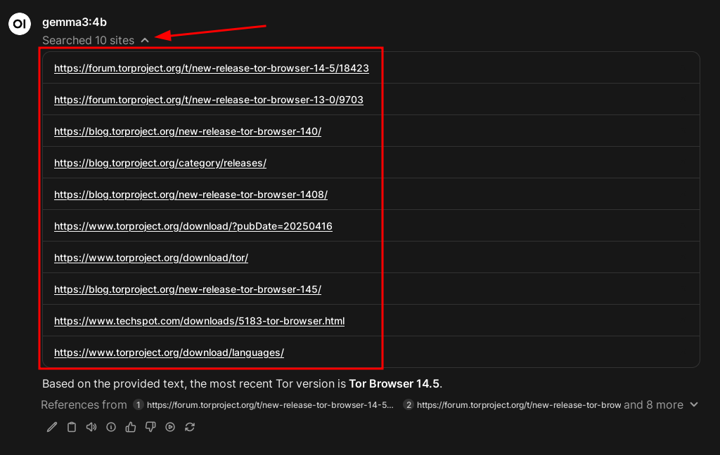Read the response aloud via speaker icon
The image size is (720, 455).
pyautogui.click(x=91, y=427)
